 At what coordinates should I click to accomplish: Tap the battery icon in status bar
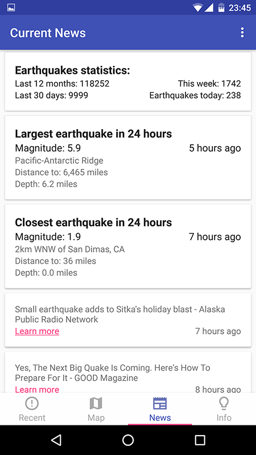pos(221,7)
